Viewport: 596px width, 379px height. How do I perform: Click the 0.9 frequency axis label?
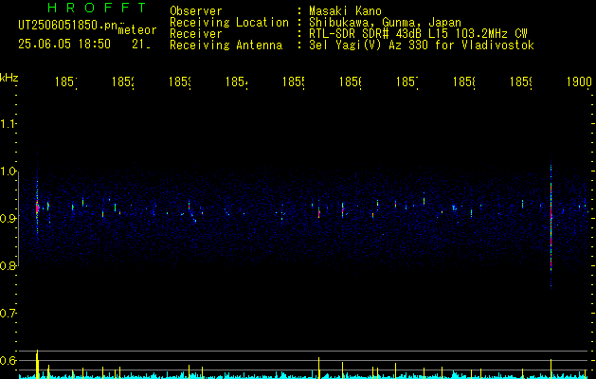click(8, 219)
